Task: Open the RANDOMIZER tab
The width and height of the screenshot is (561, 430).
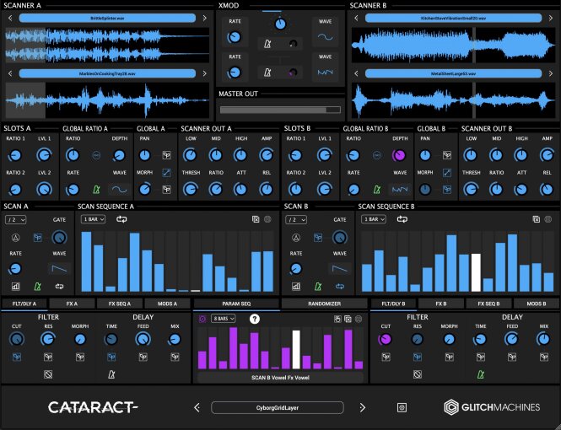Action: [324, 304]
